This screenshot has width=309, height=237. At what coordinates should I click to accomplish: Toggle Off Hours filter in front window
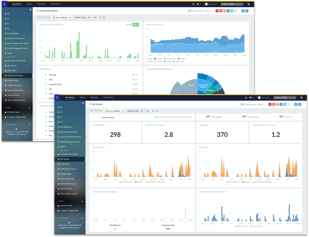click(262, 104)
